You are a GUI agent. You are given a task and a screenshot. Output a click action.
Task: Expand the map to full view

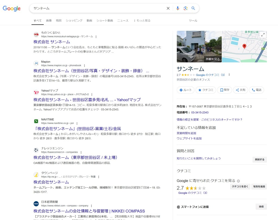263,35
